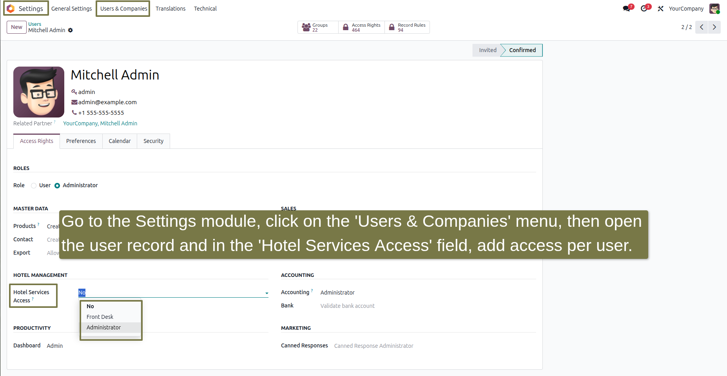
Task: Open General Settings menu
Action: pos(71,9)
